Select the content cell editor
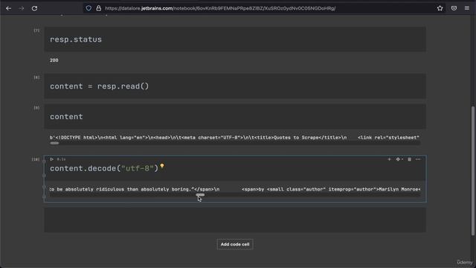This screenshot has width=476, height=268. 235,117
